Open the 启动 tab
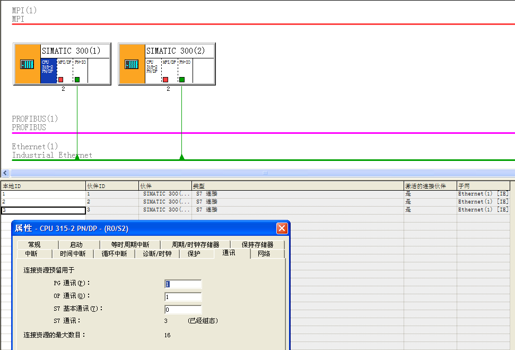This screenshot has width=515, height=350. (x=76, y=245)
